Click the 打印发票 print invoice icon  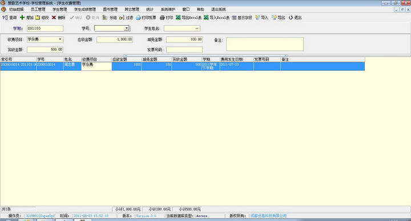click(x=138, y=18)
